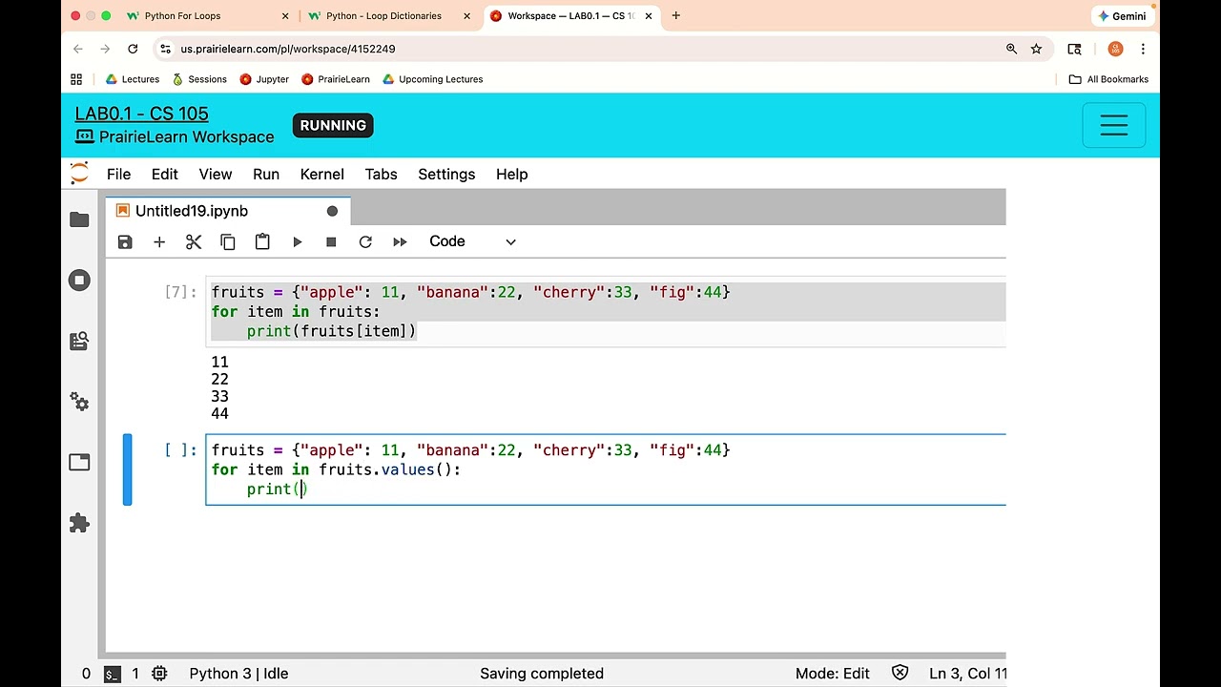Bookmark this page with star icon

(x=1036, y=49)
